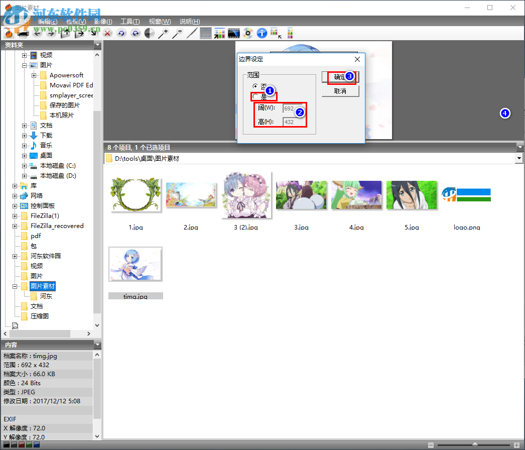
Task: Click the zoom in magnifier icon
Action: [x=164, y=33]
